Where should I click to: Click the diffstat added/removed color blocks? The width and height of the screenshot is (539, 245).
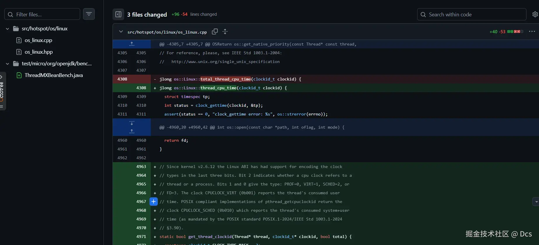515,32
